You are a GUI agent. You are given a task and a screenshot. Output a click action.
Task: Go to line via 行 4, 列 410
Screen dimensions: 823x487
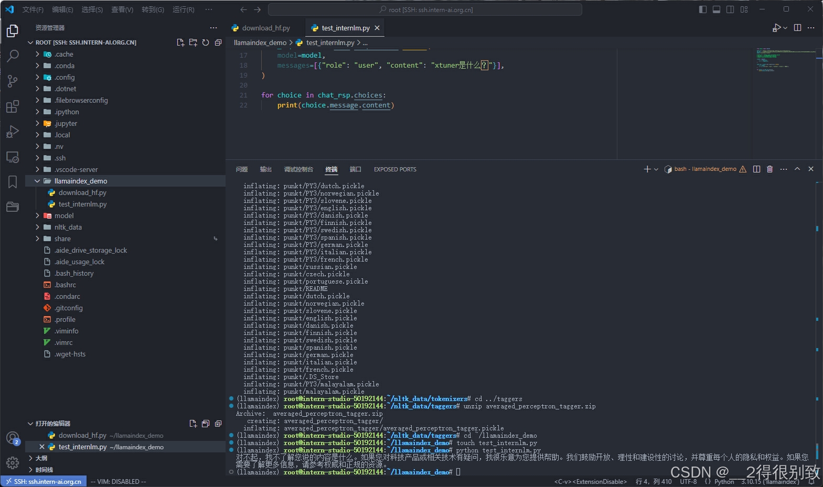point(654,482)
